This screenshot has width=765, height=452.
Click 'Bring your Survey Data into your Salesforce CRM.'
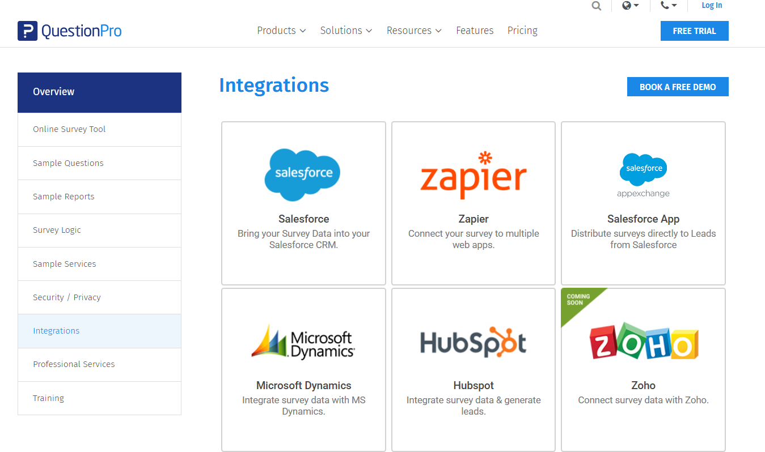click(303, 239)
